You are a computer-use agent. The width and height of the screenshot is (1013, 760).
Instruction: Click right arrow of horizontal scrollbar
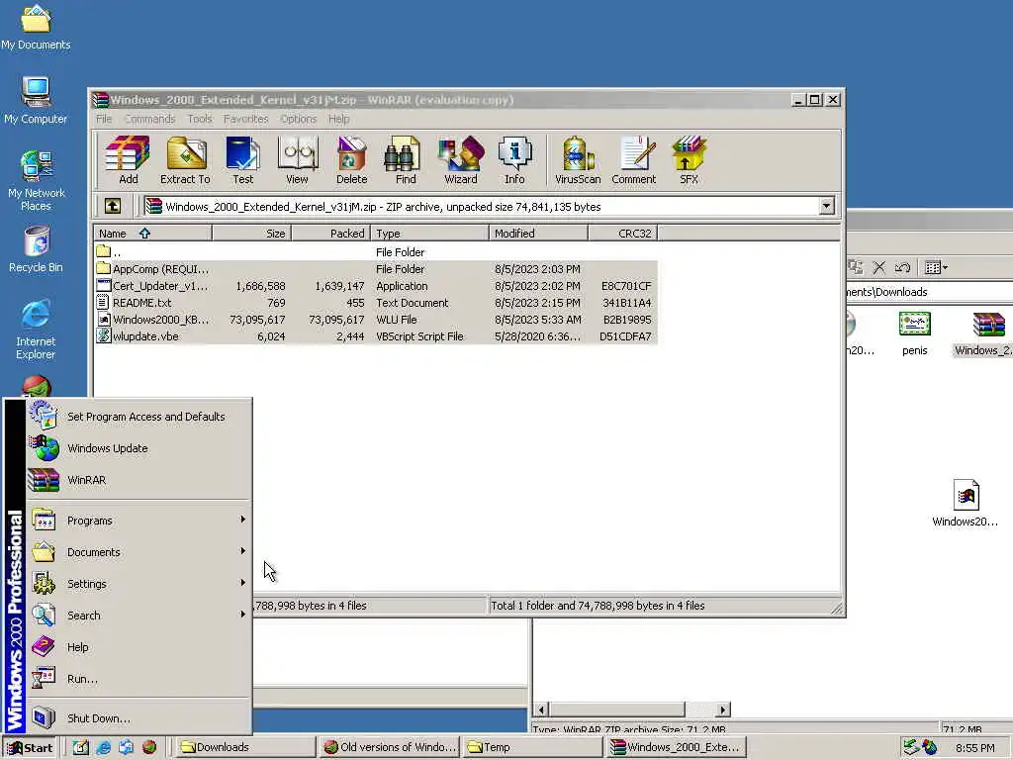pos(723,709)
